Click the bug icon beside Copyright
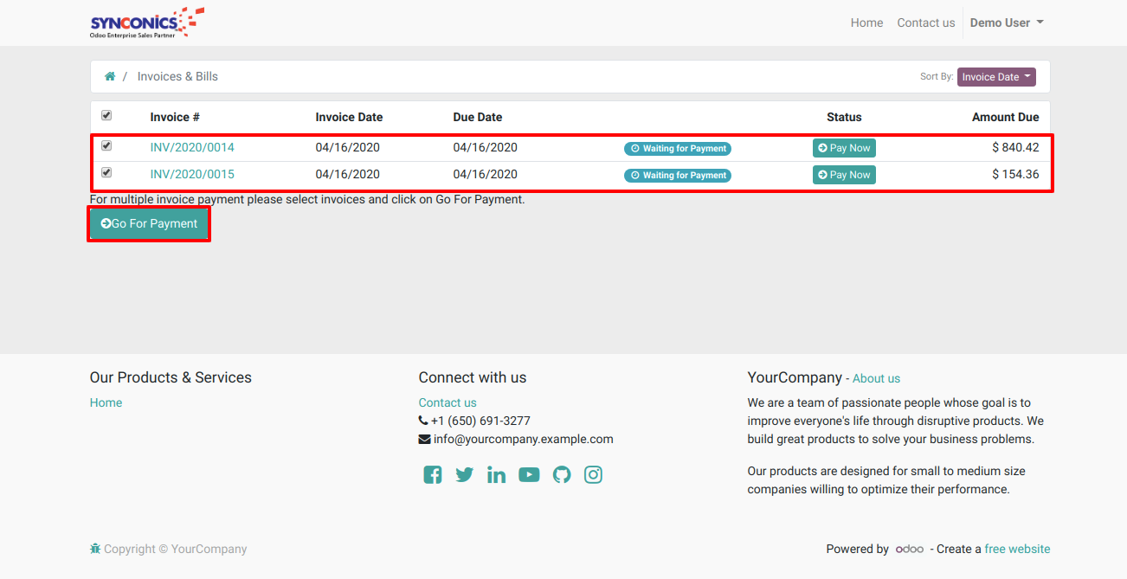1127x579 pixels. (95, 549)
